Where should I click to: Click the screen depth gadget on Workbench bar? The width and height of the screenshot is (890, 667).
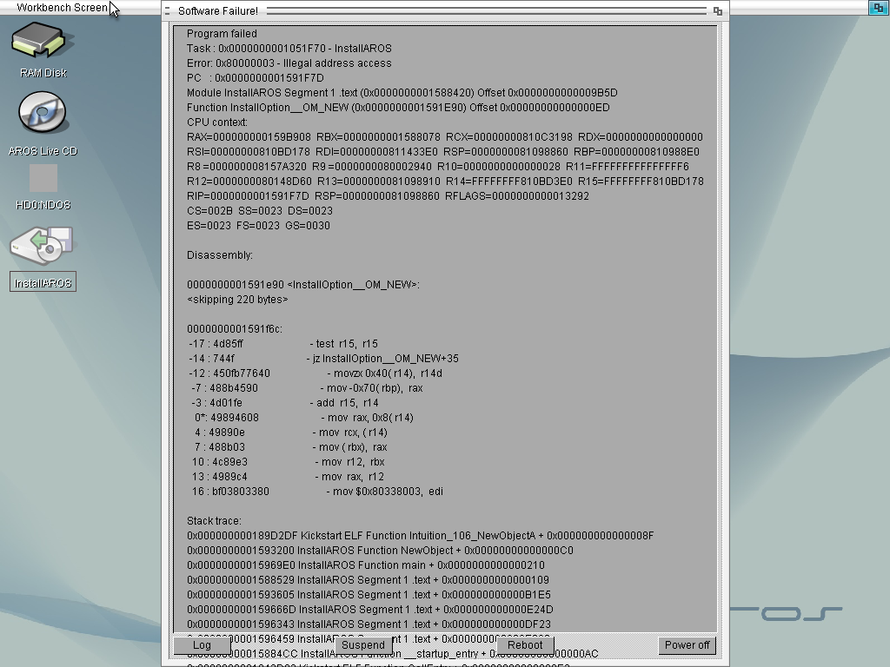tap(879, 7)
